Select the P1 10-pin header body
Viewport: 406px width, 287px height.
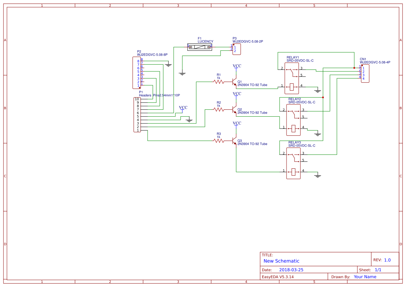(137, 115)
